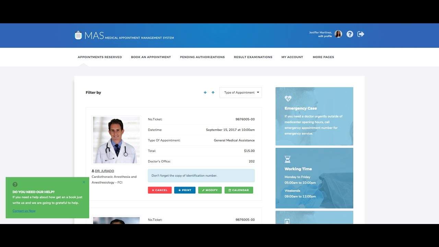Go to the Book an Appointment tab
Image resolution: width=439 pixels, height=247 pixels.
pyautogui.click(x=151, y=57)
